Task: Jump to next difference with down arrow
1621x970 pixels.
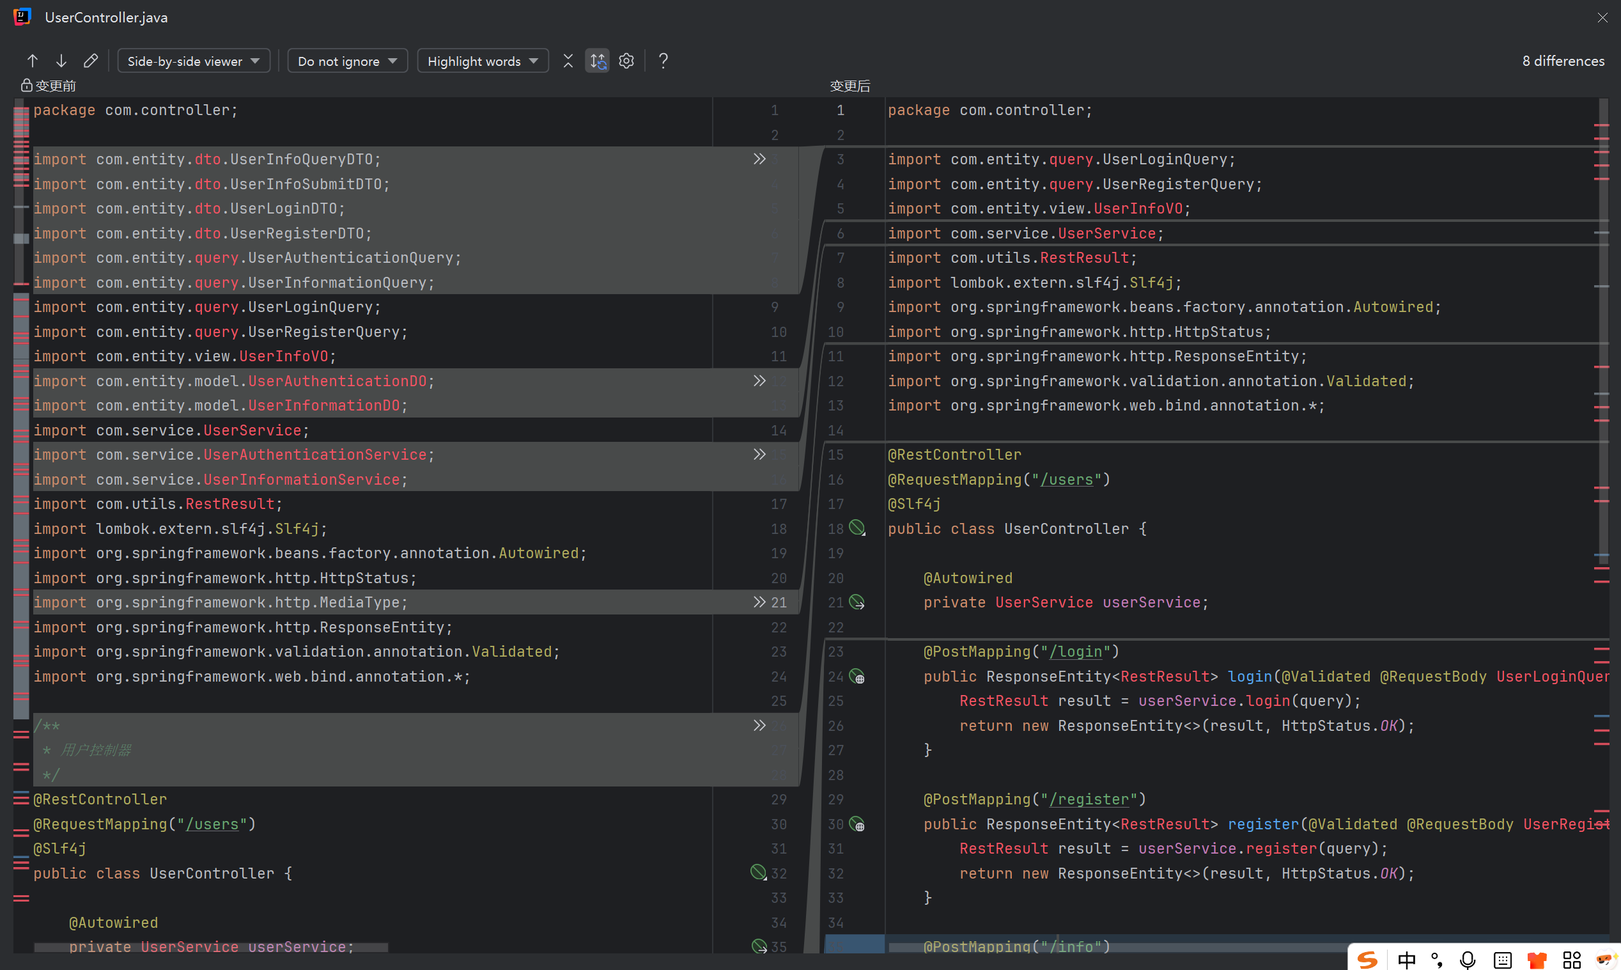Action: coord(61,61)
